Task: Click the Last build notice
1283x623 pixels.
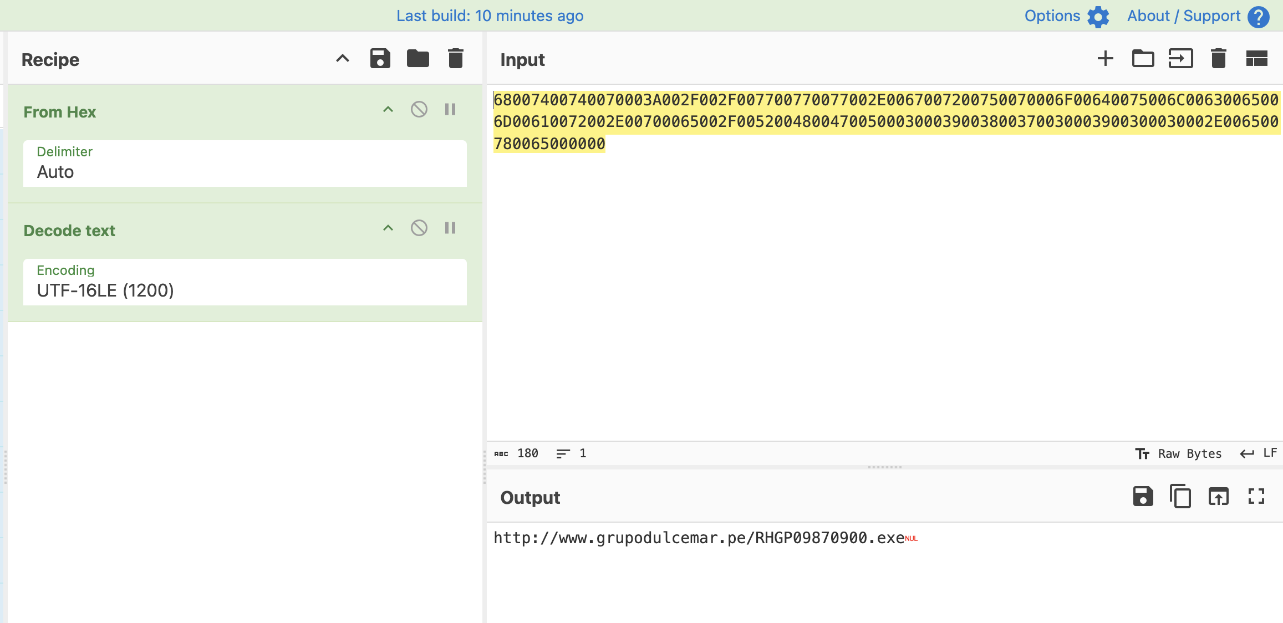Action: pos(490,16)
